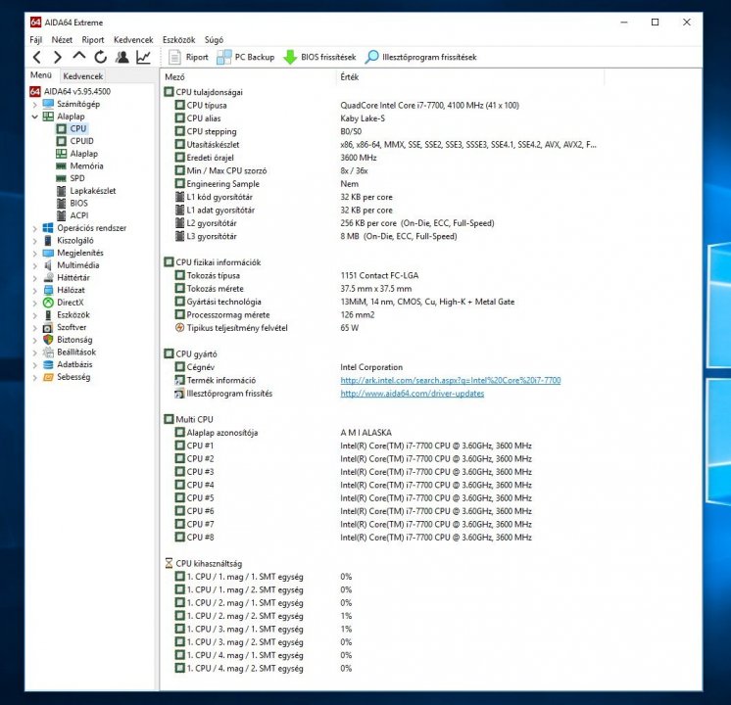Click the Biztonság shield icon
Viewport: 731px width, 705px height.
coord(48,340)
